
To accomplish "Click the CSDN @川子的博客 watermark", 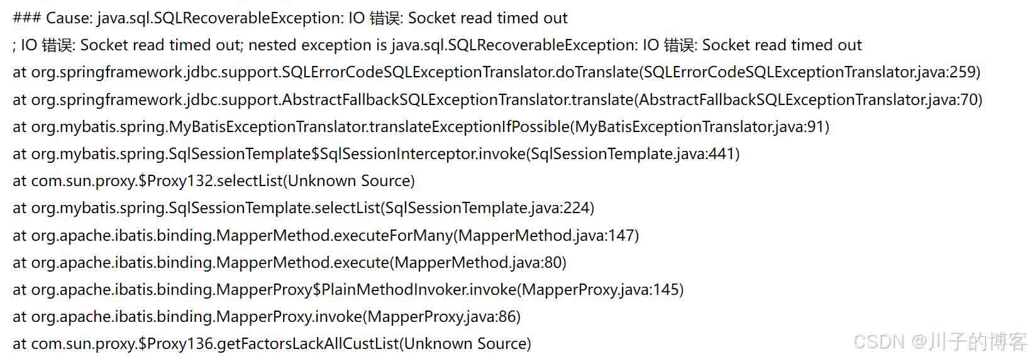I will tap(940, 341).
